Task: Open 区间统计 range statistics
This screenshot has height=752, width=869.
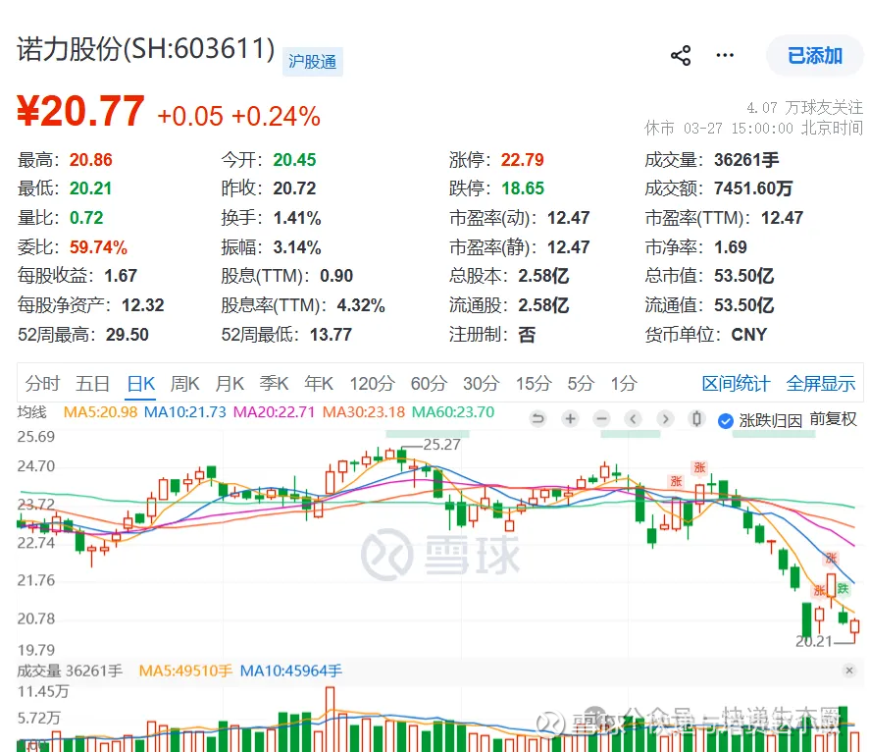Action: [736, 383]
